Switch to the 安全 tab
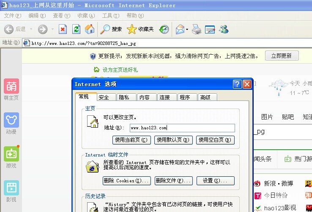The image size is (312, 212). click(x=107, y=97)
